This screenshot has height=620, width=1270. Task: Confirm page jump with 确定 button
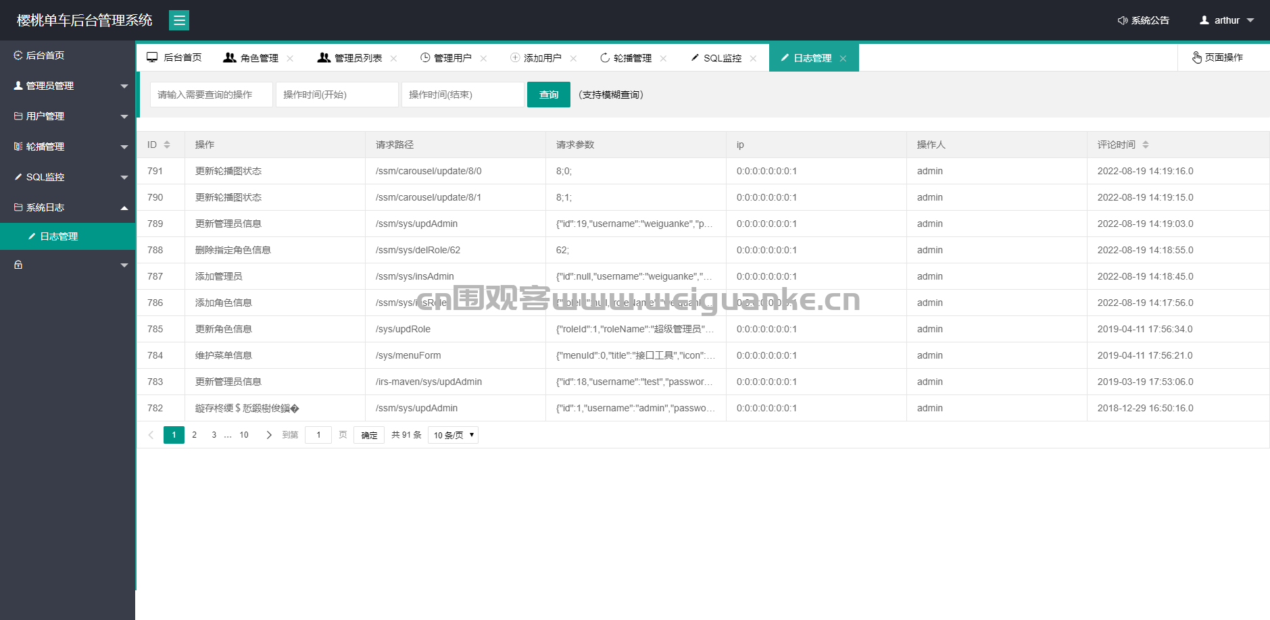tap(369, 435)
